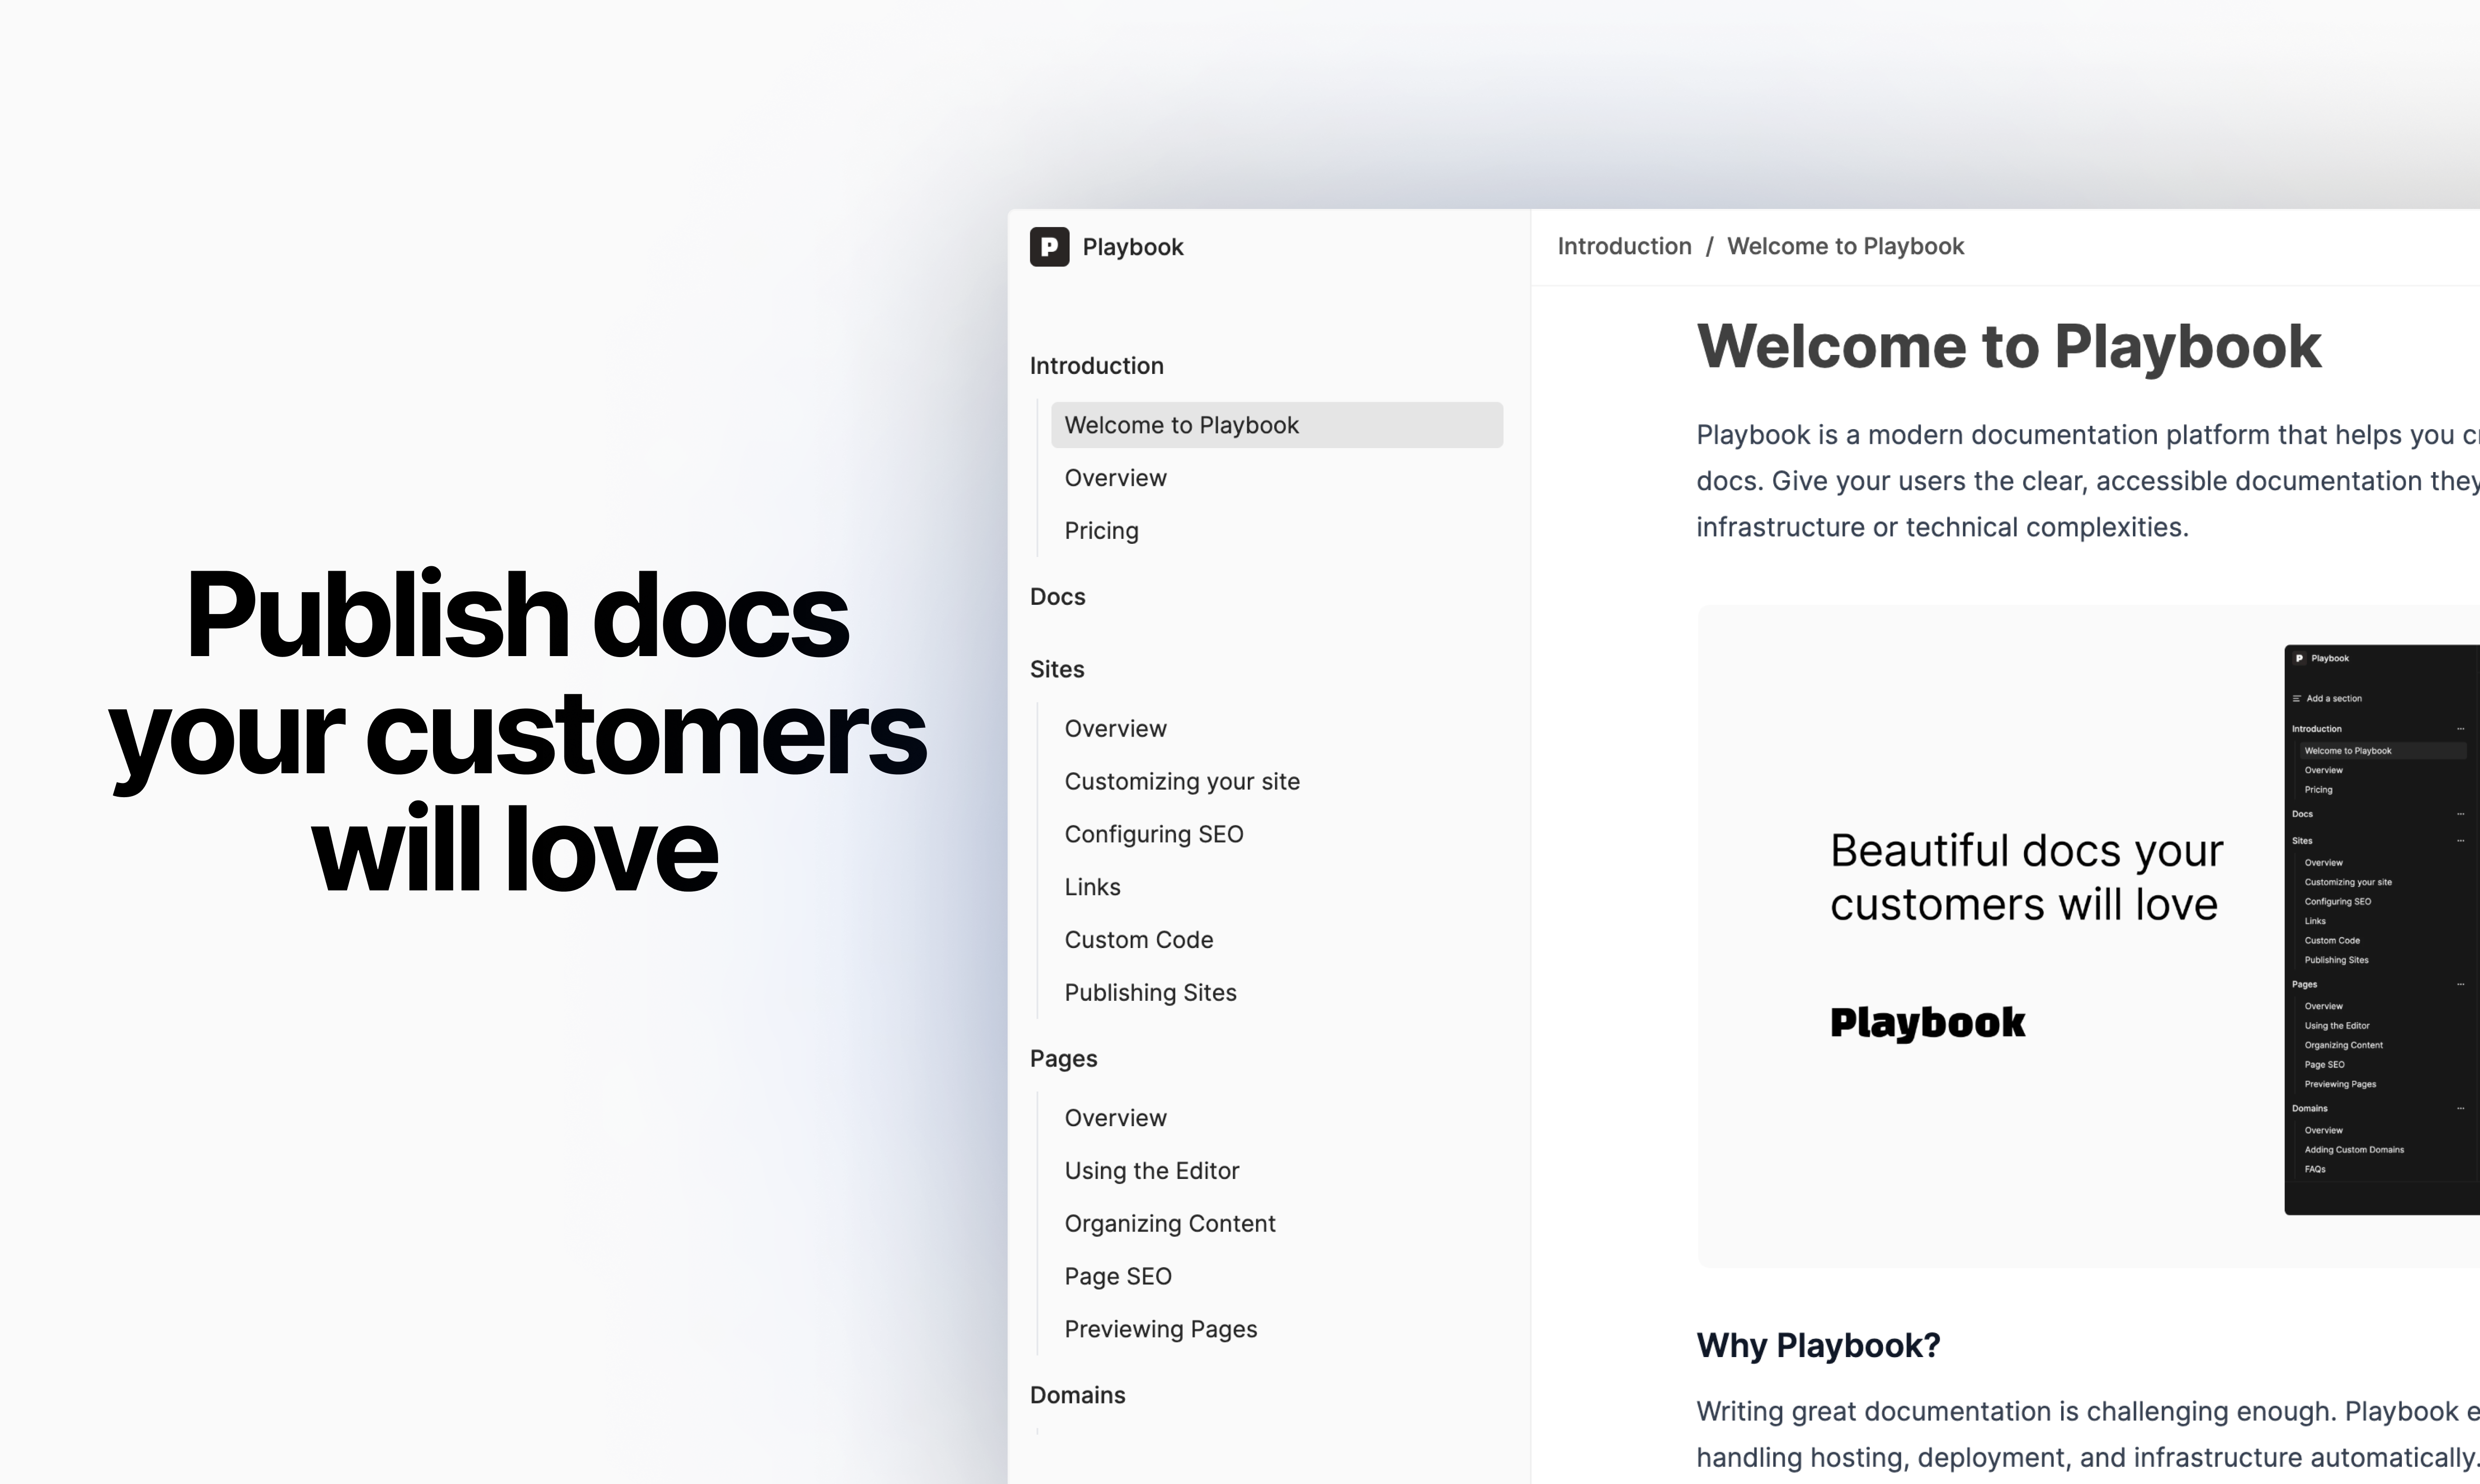This screenshot has width=2480, height=1484.
Task: Select Using the Editor page
Action: (1151, 1171)
